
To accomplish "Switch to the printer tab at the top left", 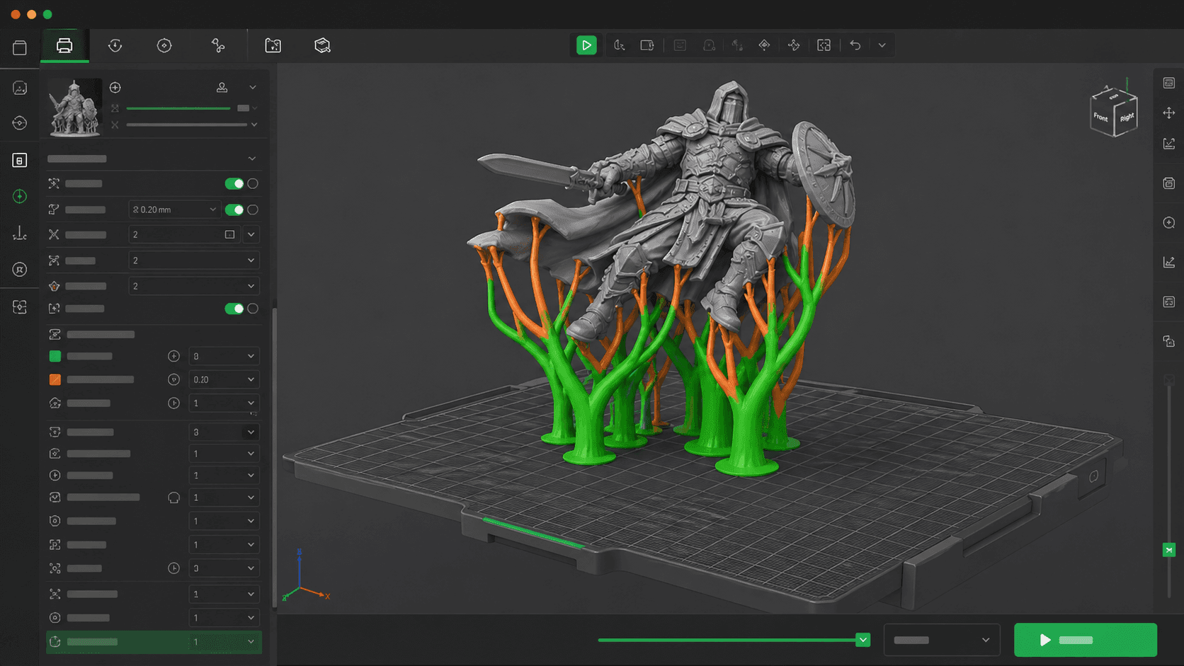I will pyautogui.click(x=64, y=45).
